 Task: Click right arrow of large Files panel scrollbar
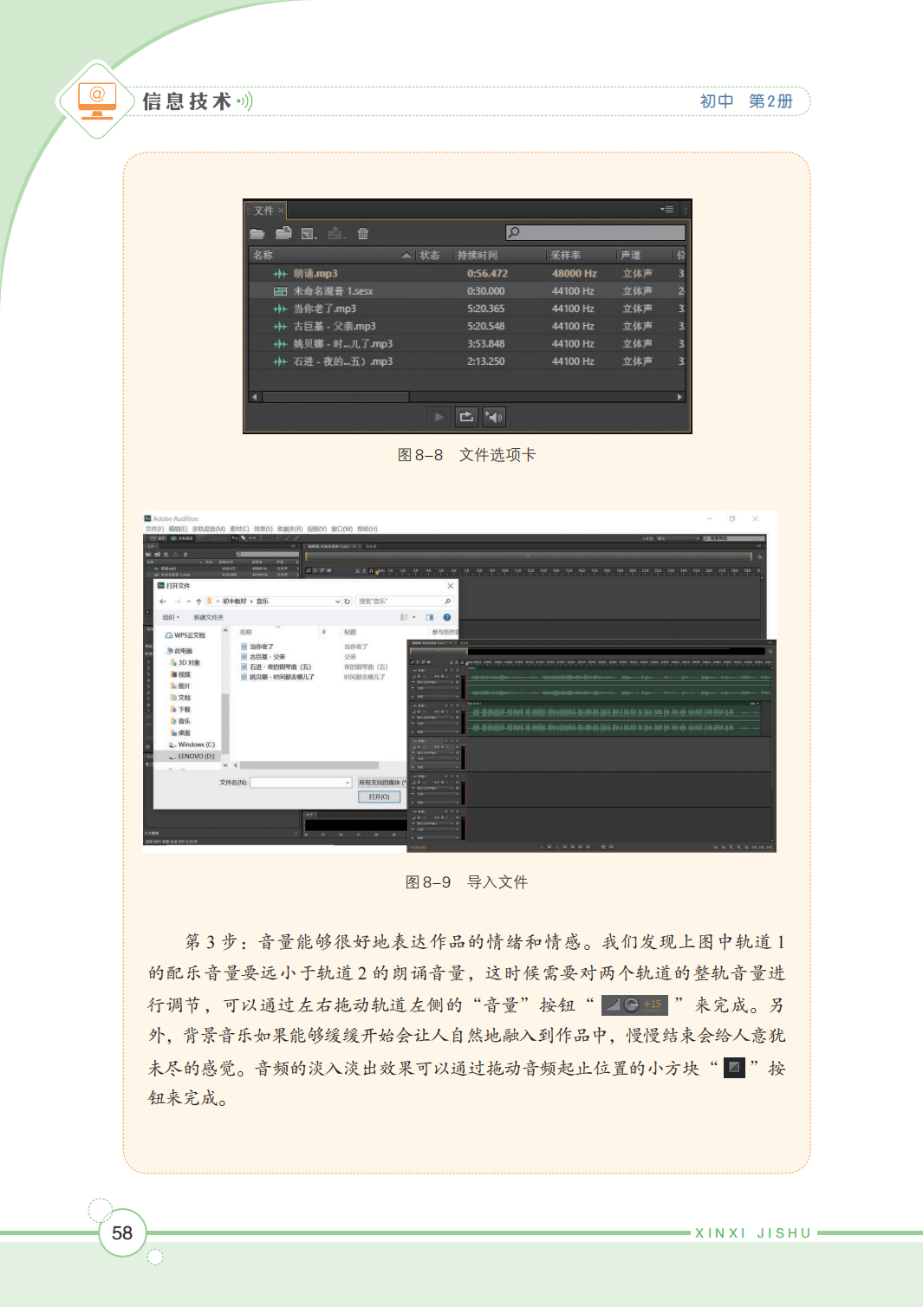[x=679, y=397]
